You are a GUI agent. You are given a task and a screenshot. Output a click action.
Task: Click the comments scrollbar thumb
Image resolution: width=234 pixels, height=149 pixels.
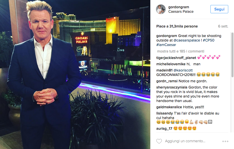click(232, 55)
